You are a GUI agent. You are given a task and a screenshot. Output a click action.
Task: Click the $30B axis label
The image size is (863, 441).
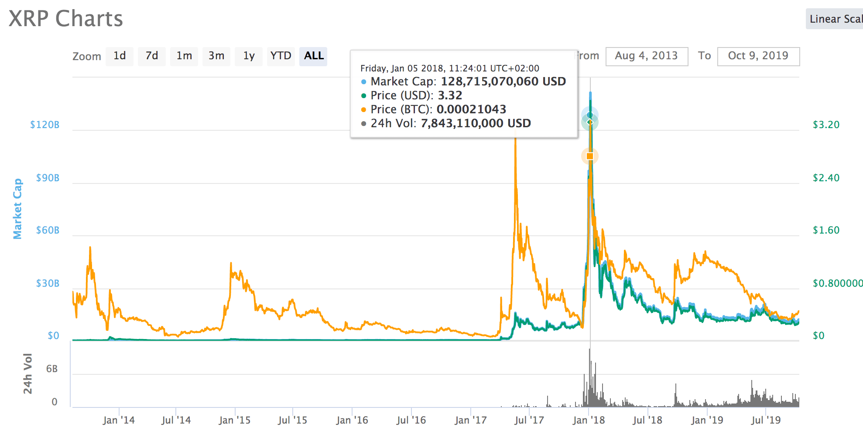(48, 283)
